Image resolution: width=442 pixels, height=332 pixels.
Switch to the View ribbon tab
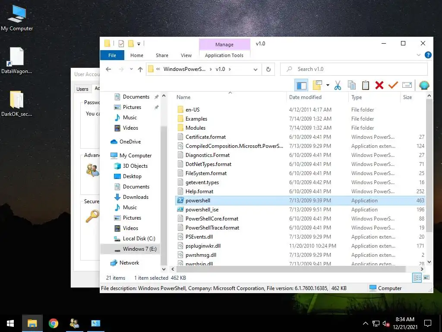[186, 55]
